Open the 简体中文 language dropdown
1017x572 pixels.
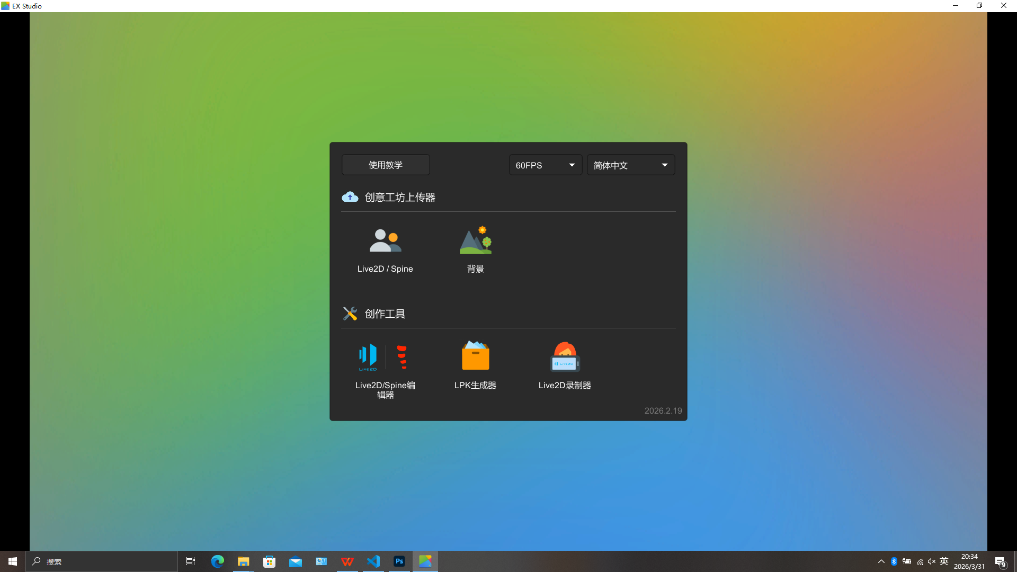pos(630,165)
